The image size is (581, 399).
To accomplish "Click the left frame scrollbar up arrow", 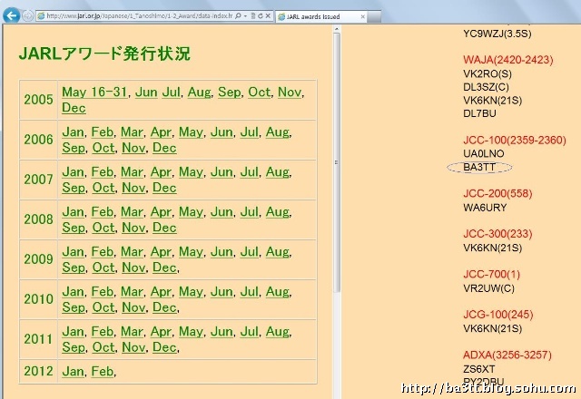I will [337, 28].
